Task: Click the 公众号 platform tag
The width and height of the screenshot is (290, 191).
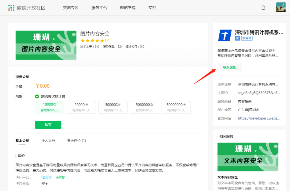Action: (47, 177)
